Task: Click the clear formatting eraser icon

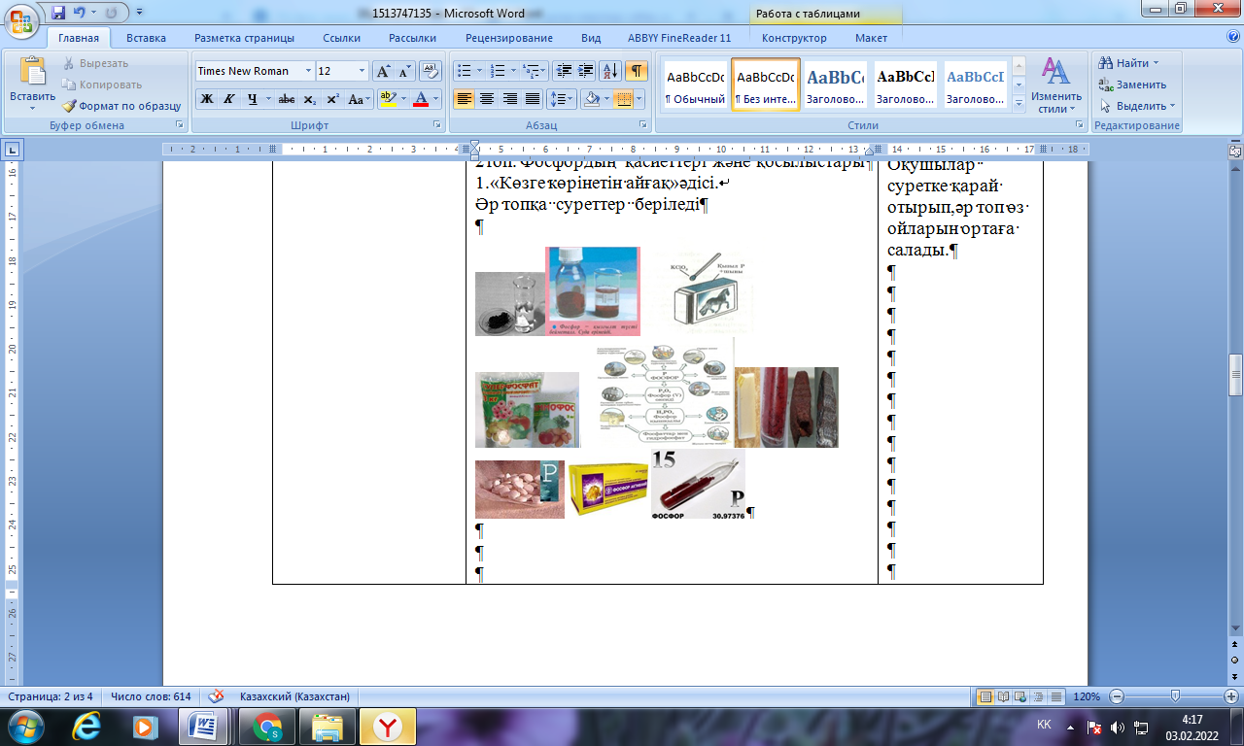Action: pos(431,71)
